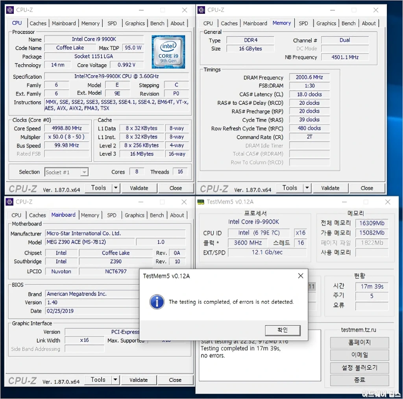Click the Intel Core i9 9900K name field
Screen dimensions: 403x399
tap(94, 39)
